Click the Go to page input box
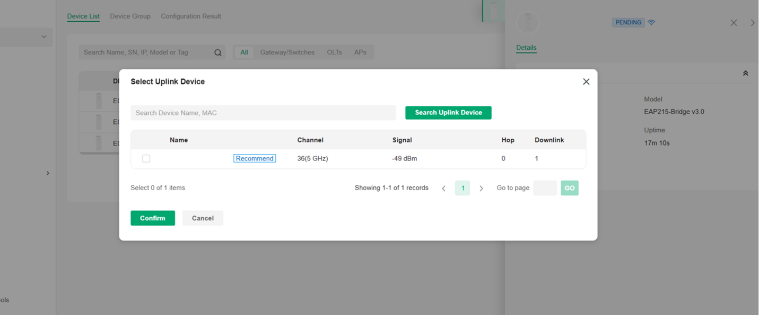759x315 pixels. click(545, 188)
